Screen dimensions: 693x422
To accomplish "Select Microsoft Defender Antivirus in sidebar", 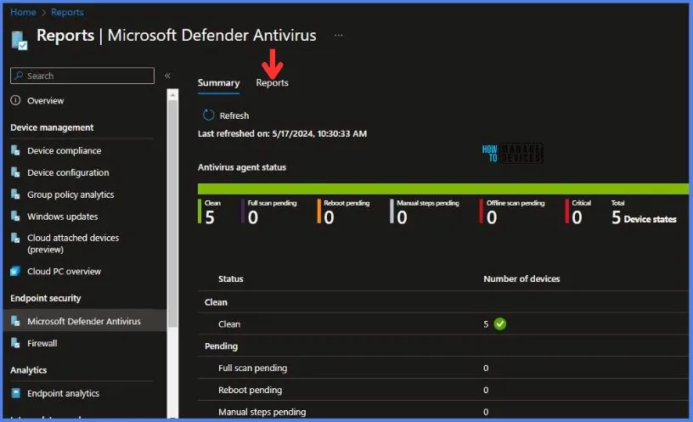I will pos(84,321).
